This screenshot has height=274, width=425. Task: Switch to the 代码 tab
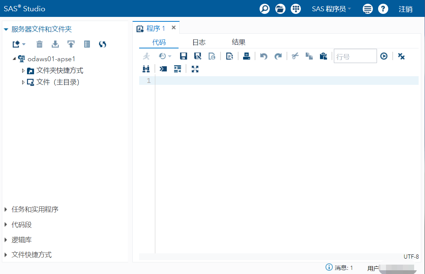[159, 42]
